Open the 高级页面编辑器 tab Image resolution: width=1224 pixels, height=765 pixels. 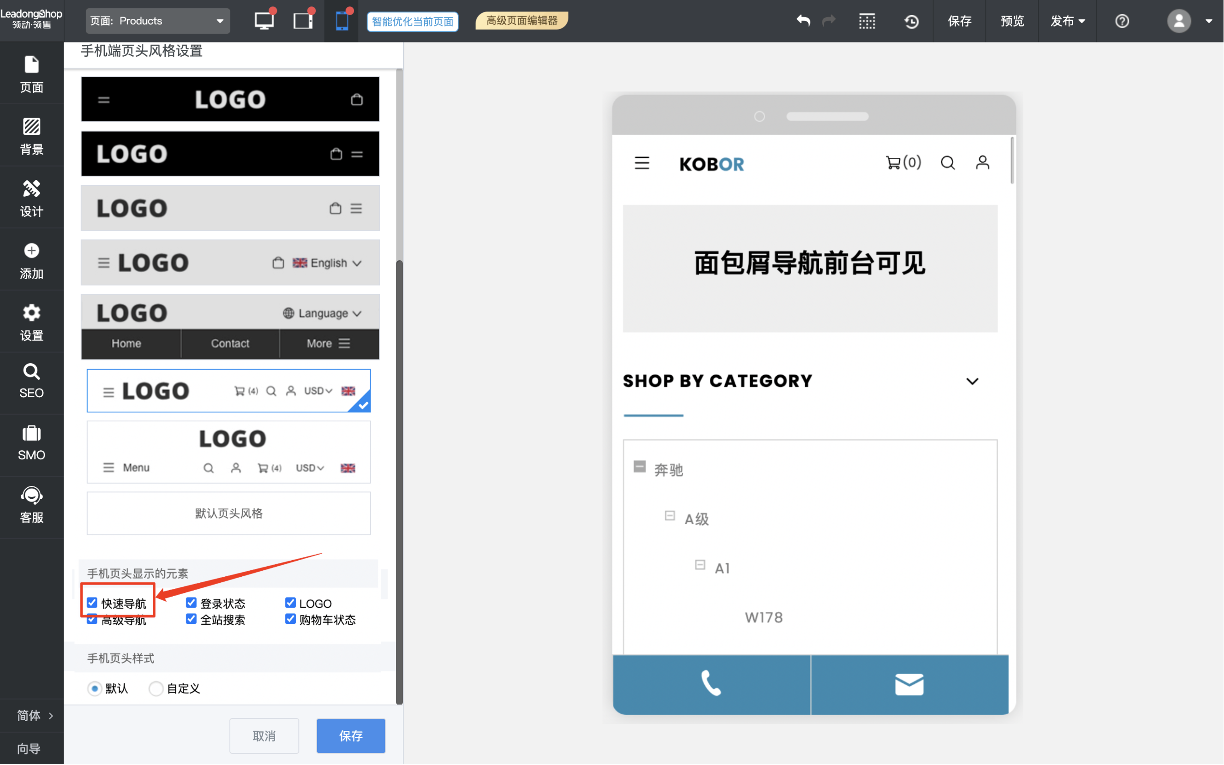[522, 21]
